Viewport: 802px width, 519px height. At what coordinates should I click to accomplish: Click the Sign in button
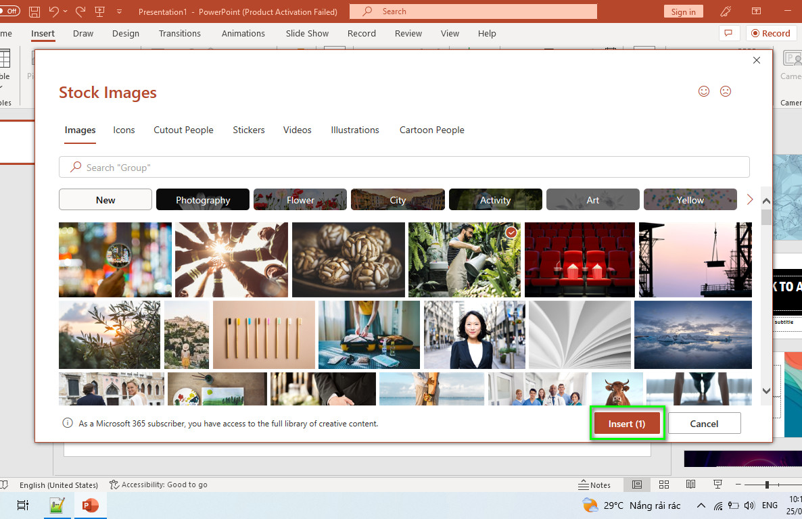click(x=684, y=11)
